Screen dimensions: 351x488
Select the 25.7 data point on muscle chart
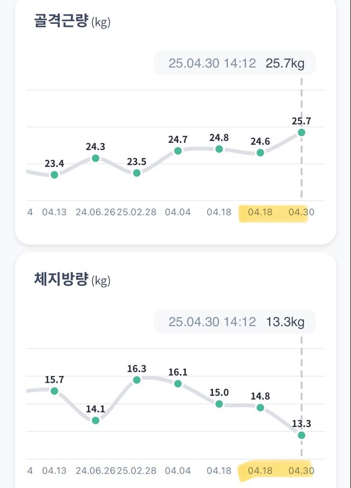click(x=301, y=133)
